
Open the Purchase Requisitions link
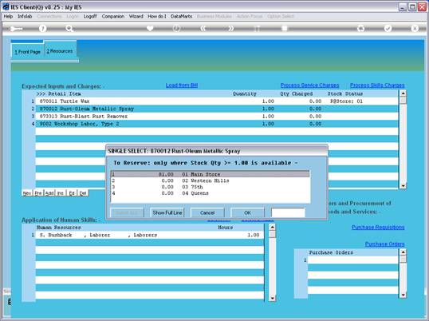tap(378, 227)
